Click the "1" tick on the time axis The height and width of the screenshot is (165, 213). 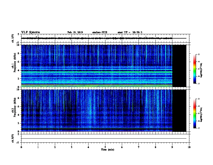coord(38,147)
